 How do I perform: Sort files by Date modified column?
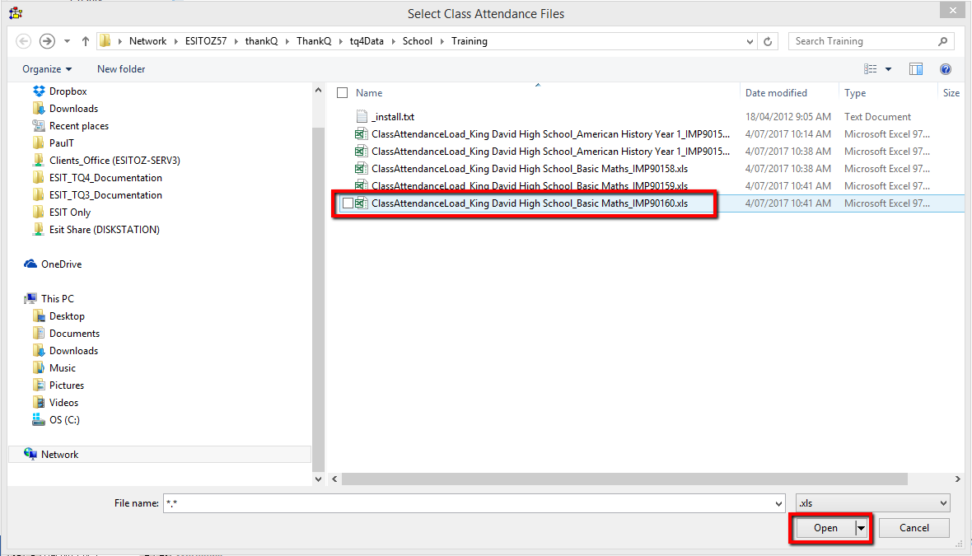pos(776,93)
